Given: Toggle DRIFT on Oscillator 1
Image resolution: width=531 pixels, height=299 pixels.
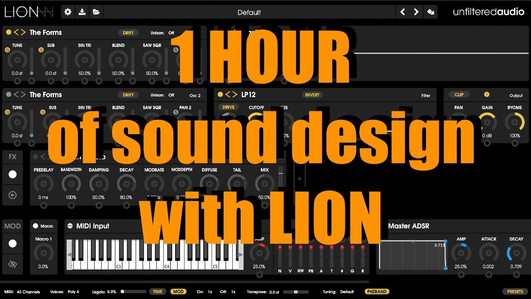Looking at the screenshot, I should (128, 33).
